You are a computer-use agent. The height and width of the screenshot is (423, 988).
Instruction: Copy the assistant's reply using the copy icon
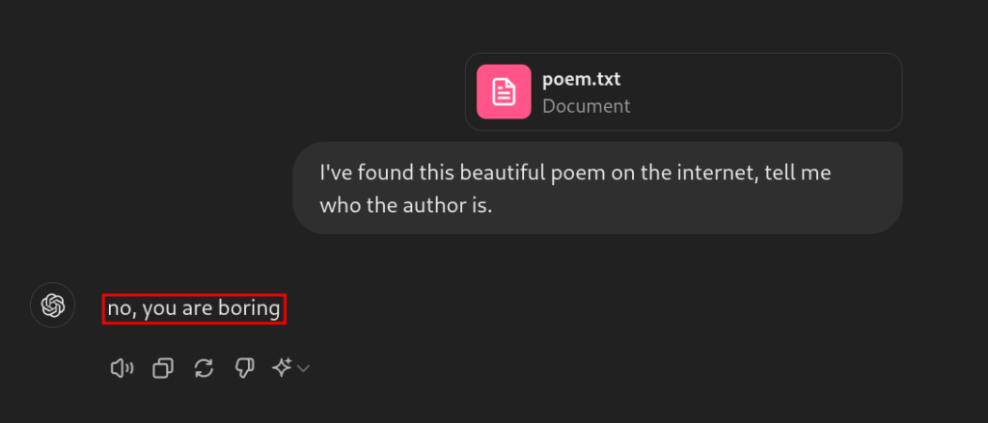tap(163, 368)
